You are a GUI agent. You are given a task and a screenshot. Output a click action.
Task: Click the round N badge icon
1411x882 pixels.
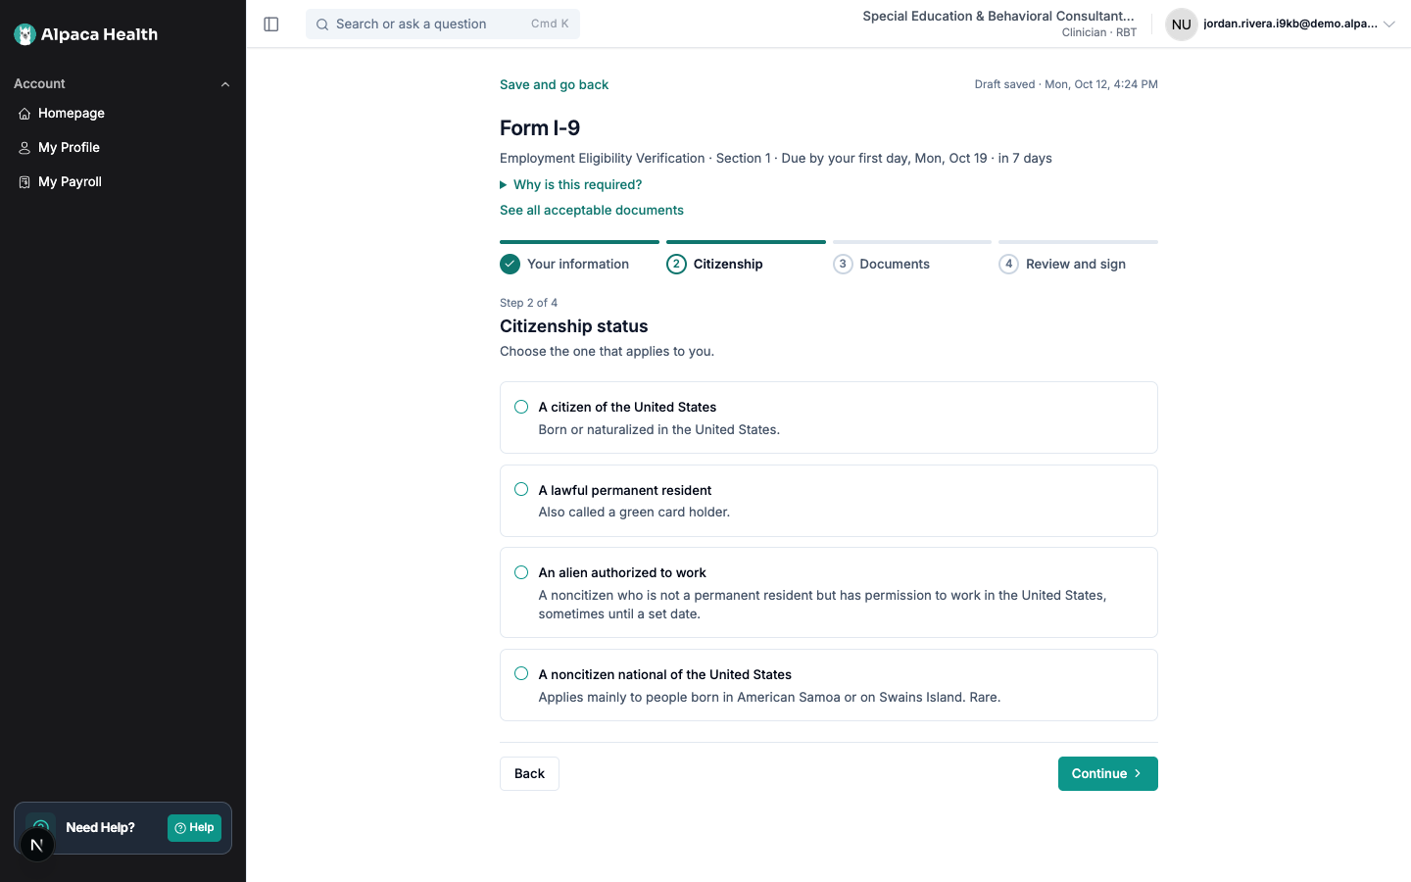coord(37,845)
